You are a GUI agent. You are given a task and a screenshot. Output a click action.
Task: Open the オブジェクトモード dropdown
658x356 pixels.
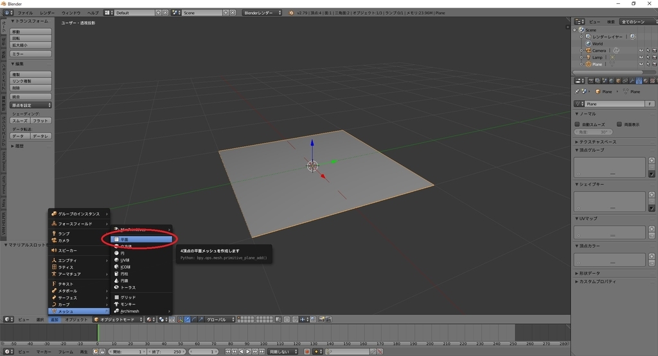point(118,319)
